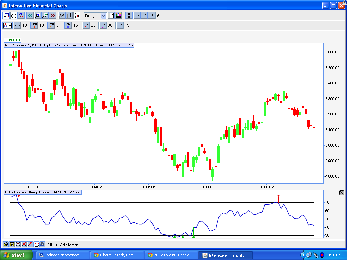Toggle the volume chart icon
347x260 pixels.
pos(111,16)
